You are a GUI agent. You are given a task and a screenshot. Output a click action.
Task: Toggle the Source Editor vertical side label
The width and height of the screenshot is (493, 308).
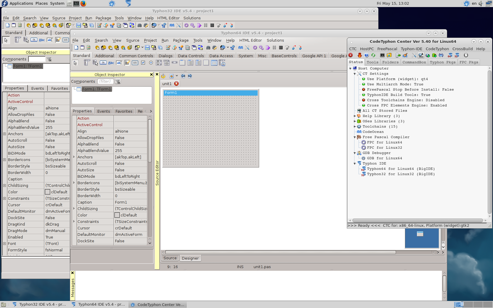click(157, 173)
